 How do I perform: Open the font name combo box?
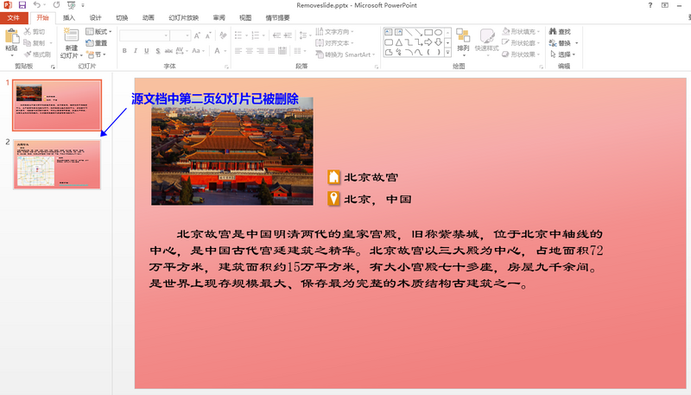tap(144, 35)
